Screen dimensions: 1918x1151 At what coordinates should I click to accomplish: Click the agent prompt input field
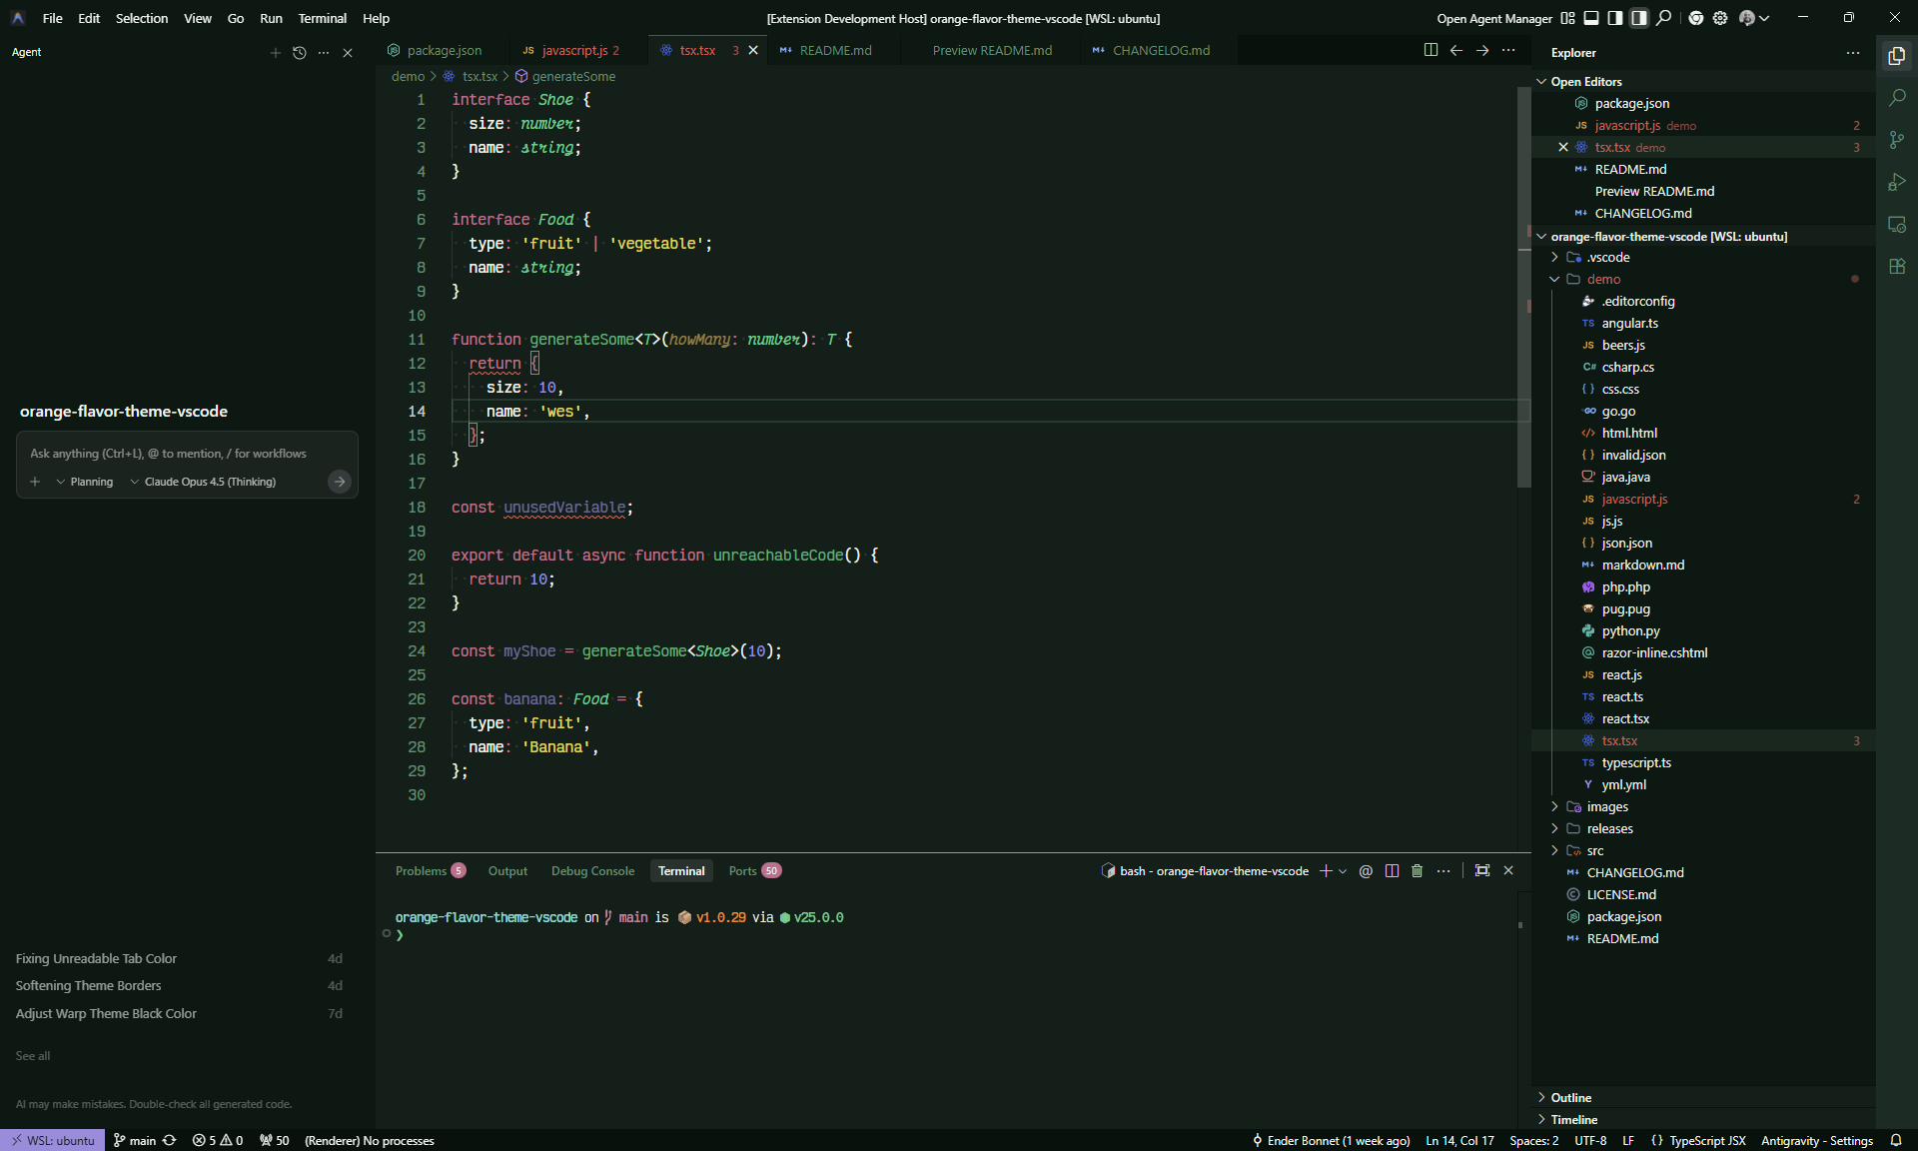187,454
